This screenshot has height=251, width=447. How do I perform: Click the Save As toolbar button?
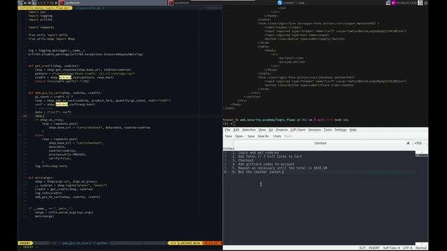coord(263,137)
